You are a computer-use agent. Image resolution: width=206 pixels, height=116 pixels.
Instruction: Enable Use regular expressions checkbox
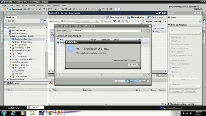(x=170, y=55)
